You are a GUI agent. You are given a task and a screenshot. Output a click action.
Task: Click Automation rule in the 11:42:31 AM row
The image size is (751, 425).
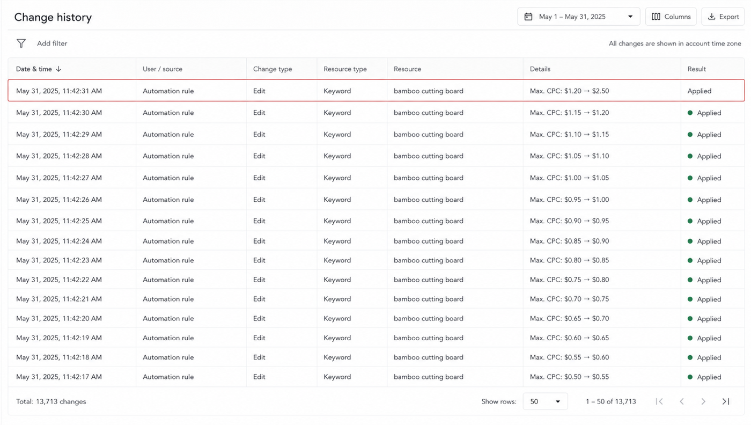(168, 91)
